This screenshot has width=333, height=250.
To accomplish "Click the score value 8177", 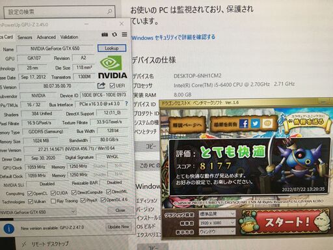I will click(x=215, y=166).
